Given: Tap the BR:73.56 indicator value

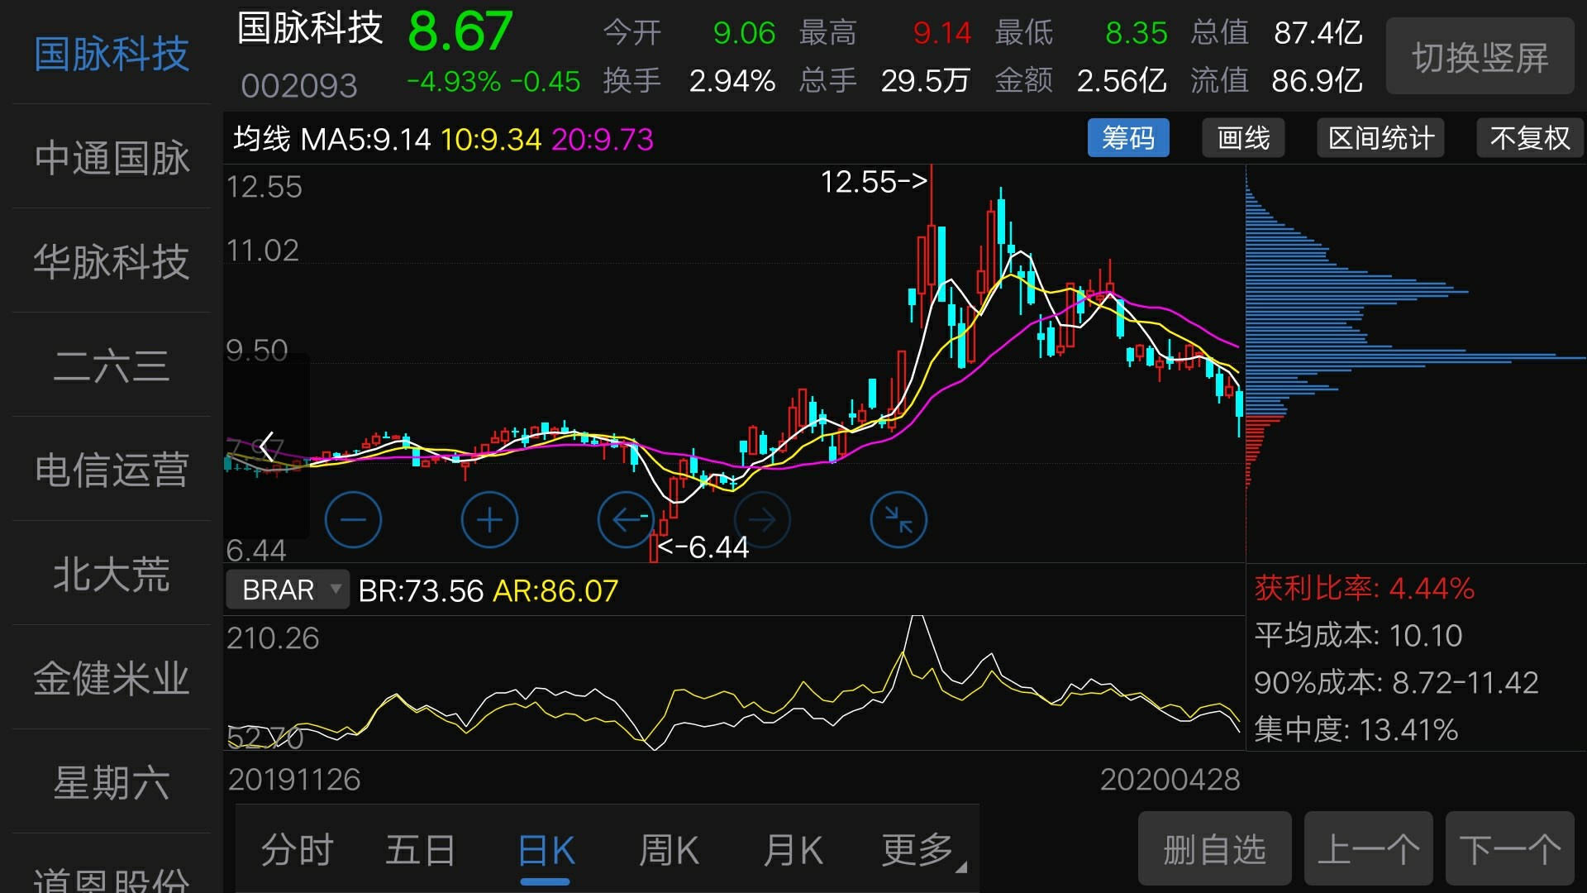Looking at the screenshot, I should (x=421, y=590).
